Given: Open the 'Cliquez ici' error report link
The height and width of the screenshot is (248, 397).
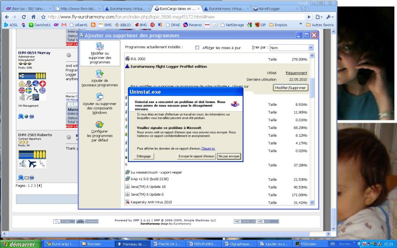Looking at the screenshot, I should (x=208, y=148).
